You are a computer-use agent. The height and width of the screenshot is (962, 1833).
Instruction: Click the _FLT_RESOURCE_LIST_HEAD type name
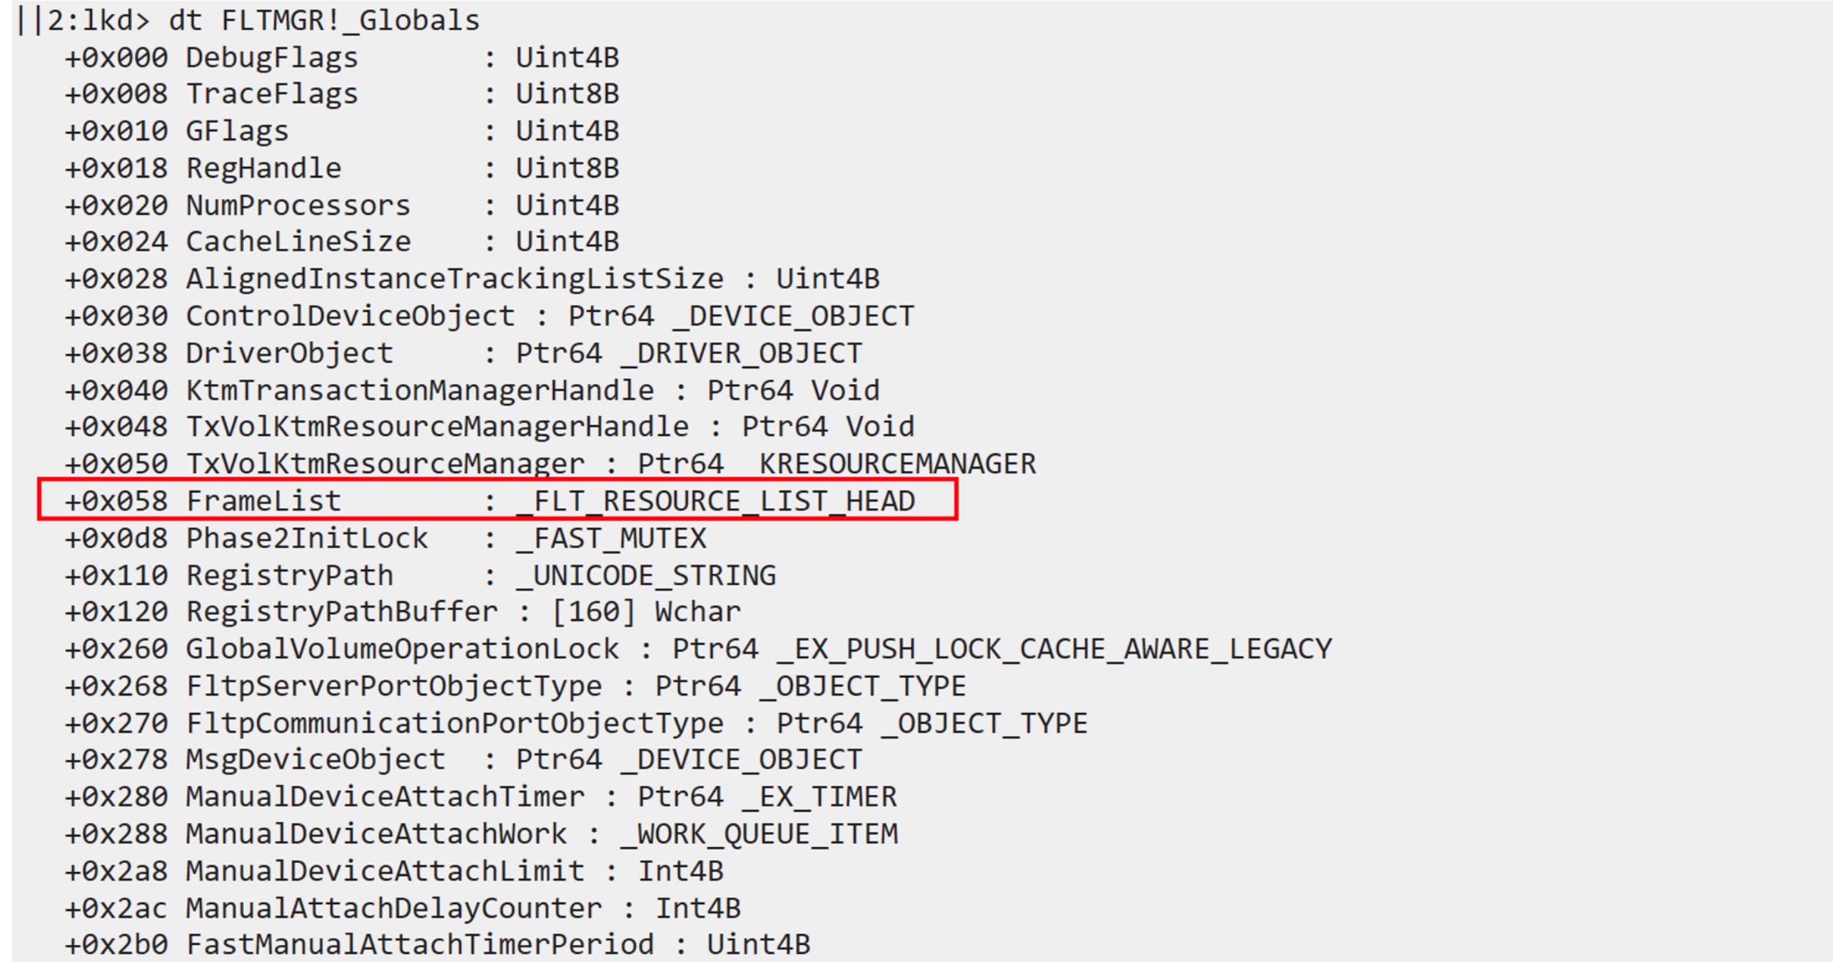point(715,501)
